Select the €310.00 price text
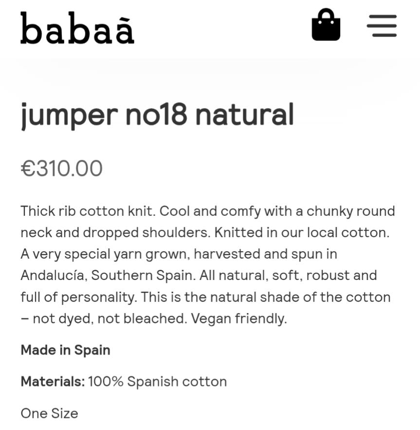The height and width of the screenshot is (430, 420). (x=62, y=168)
